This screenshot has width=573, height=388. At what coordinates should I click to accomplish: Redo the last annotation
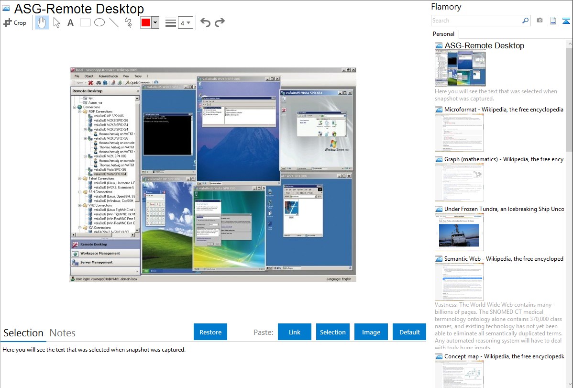[220, 22]
